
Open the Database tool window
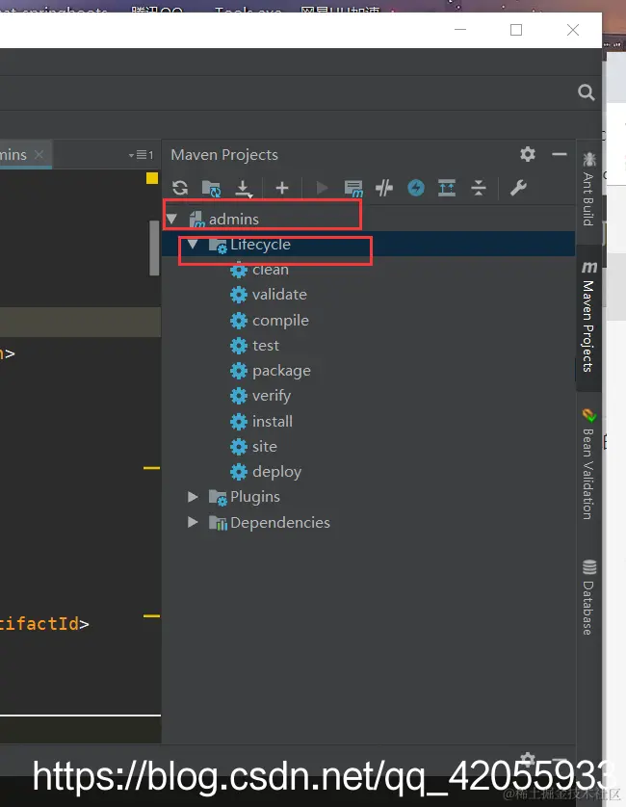(588, 597)
